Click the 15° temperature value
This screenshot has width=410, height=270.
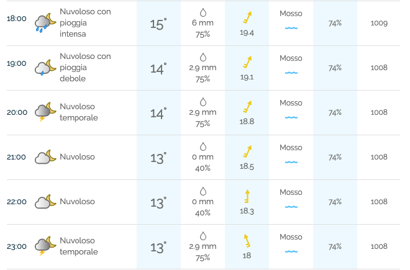pyautogui.click(x=158, y=24)
